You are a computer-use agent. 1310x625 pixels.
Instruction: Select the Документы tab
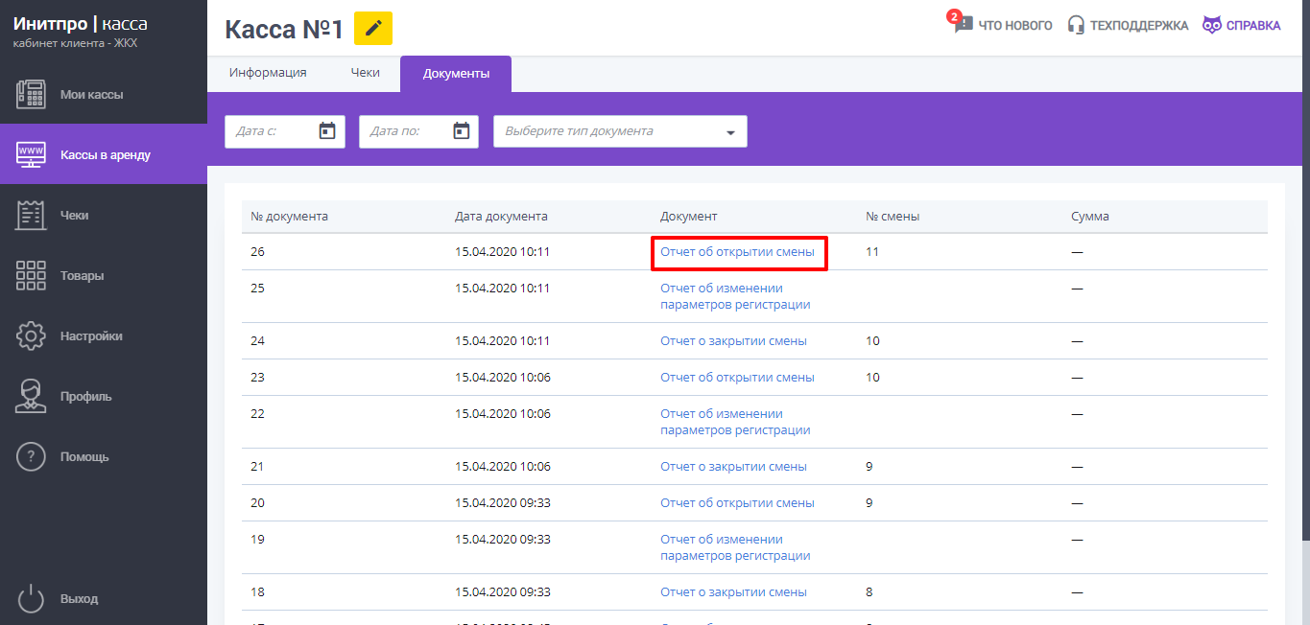[456, 74]
